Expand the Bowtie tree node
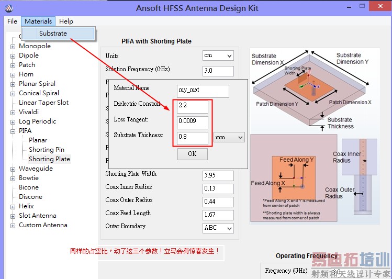392x279 pixels. tap(13, 178)
